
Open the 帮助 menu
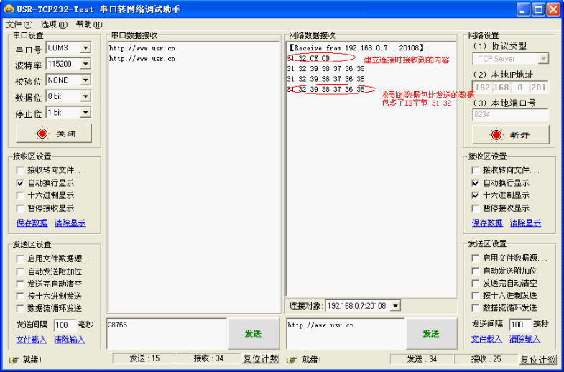pyautogui.click(x=88, y=24)
